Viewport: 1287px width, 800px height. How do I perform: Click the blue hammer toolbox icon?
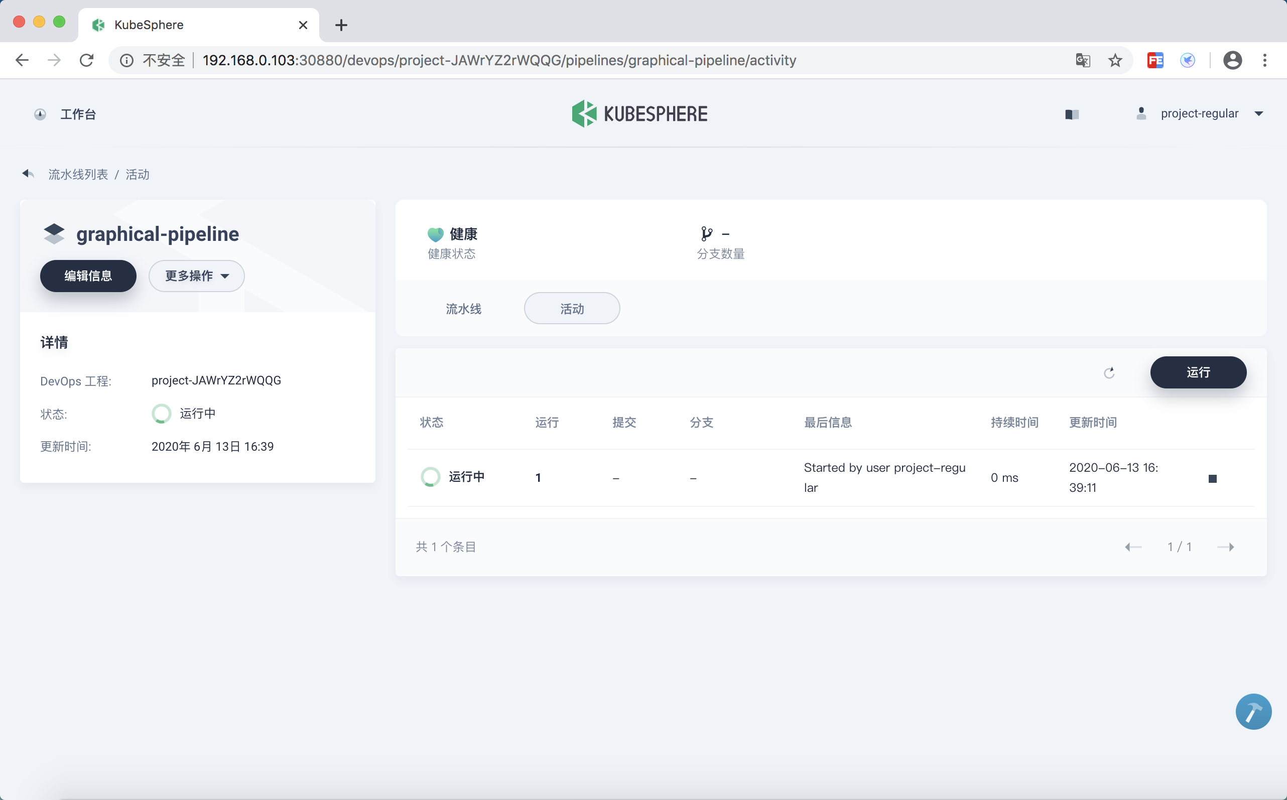(x=1252, y=711)
